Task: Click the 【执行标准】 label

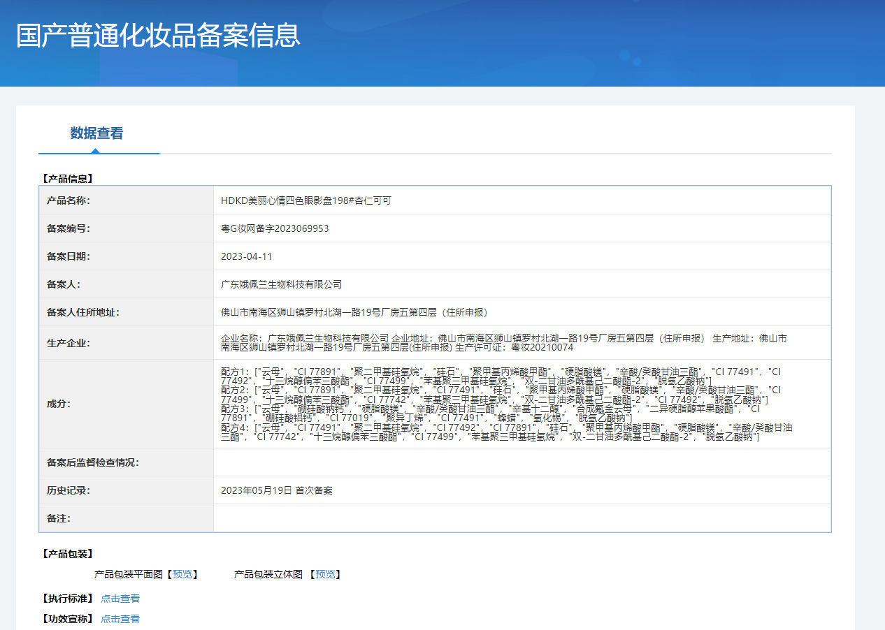Action: [66, 599]
